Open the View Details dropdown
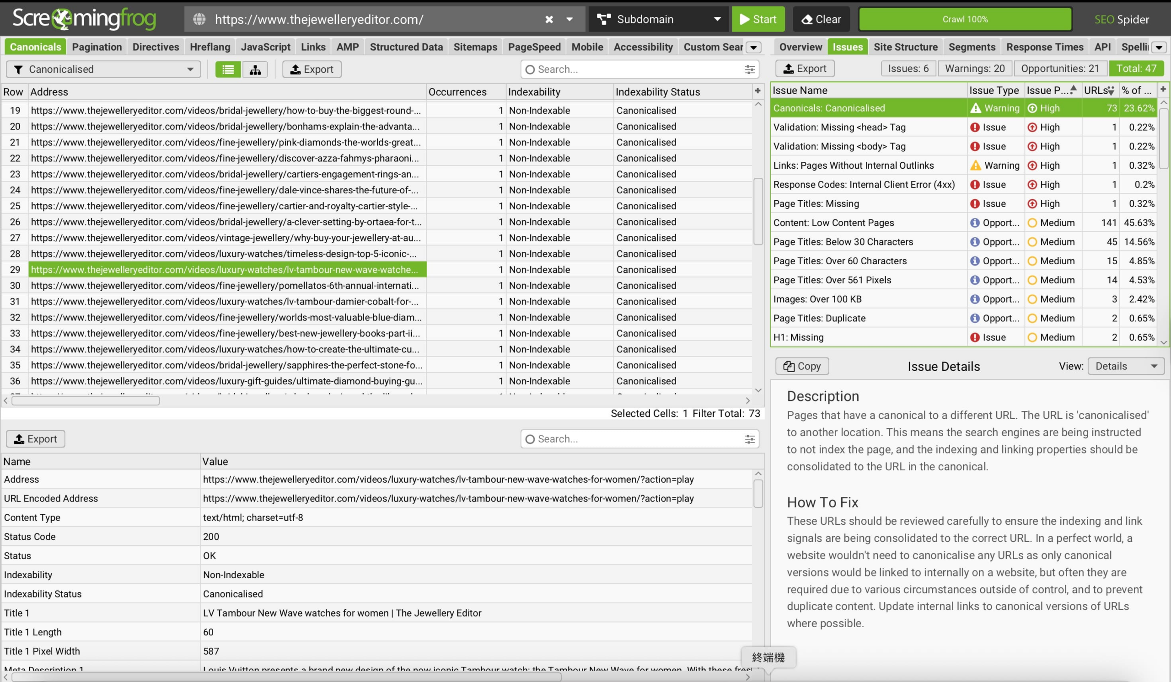Image resolution: width=1171 pixels, height=682 pixels. (x=1125, y=366)
